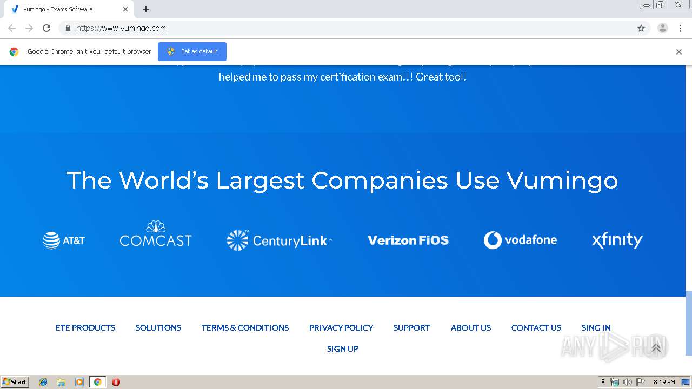The height and width of the screenshot is (389, 692).
Task: Open a new tab with the plus button
Action: [x=146, y=9]
